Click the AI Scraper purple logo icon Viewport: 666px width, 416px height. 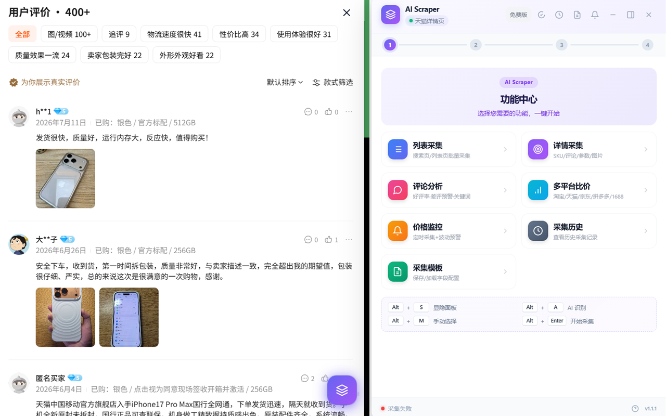click(391, 15)
